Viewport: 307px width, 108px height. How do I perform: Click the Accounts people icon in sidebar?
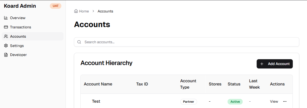click(6, 36)
